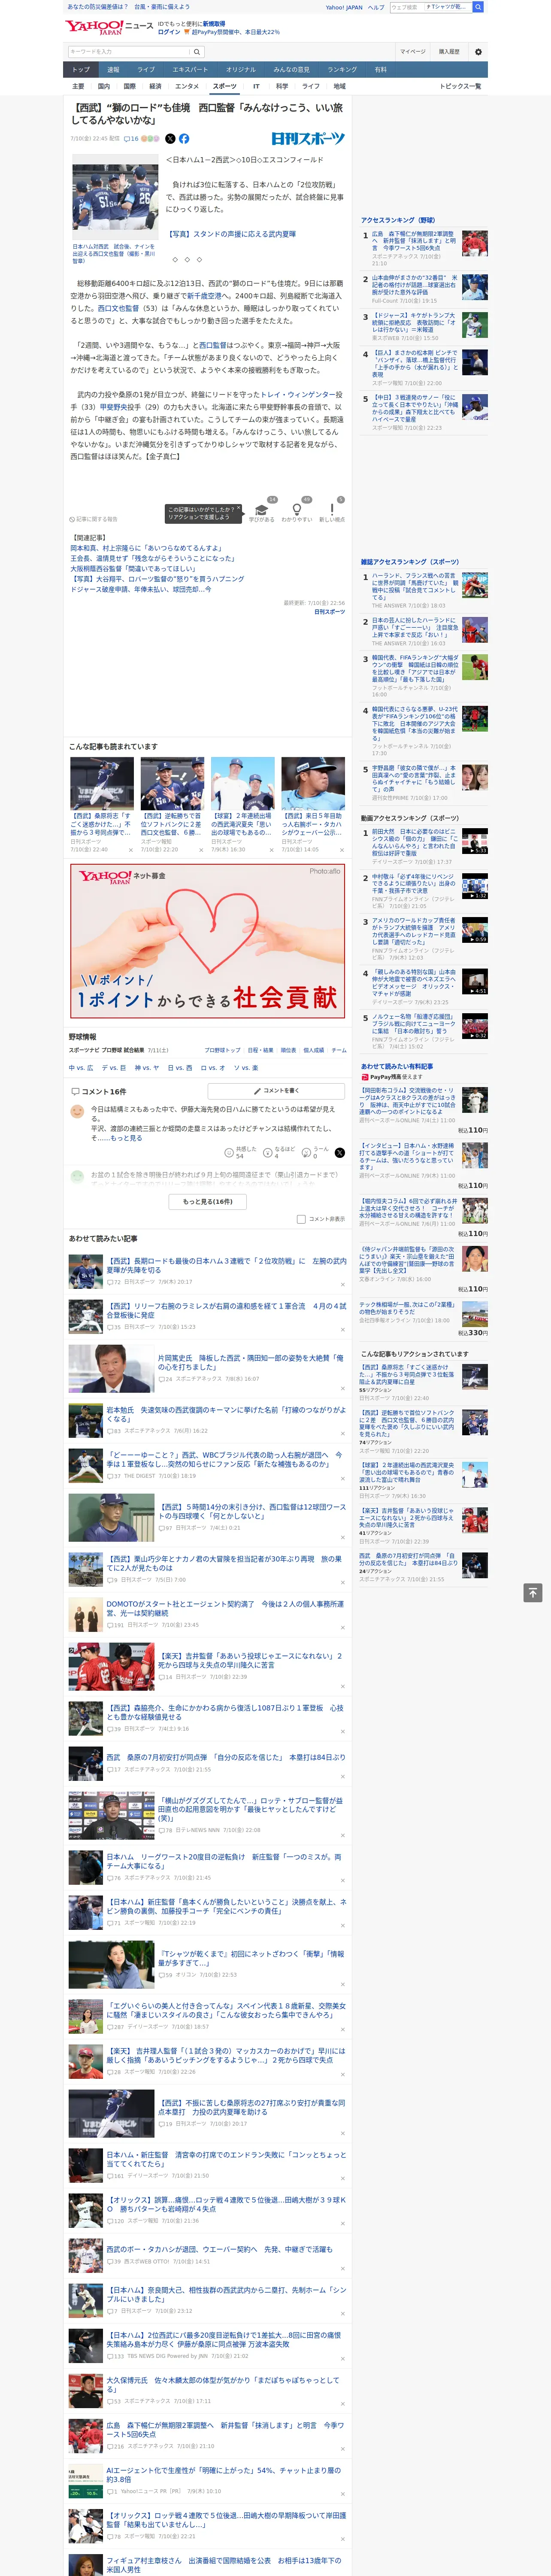Open 日程・結果 link in 野球情報
Viewport: 551px width, 2576px height.
coord(260,1050)
